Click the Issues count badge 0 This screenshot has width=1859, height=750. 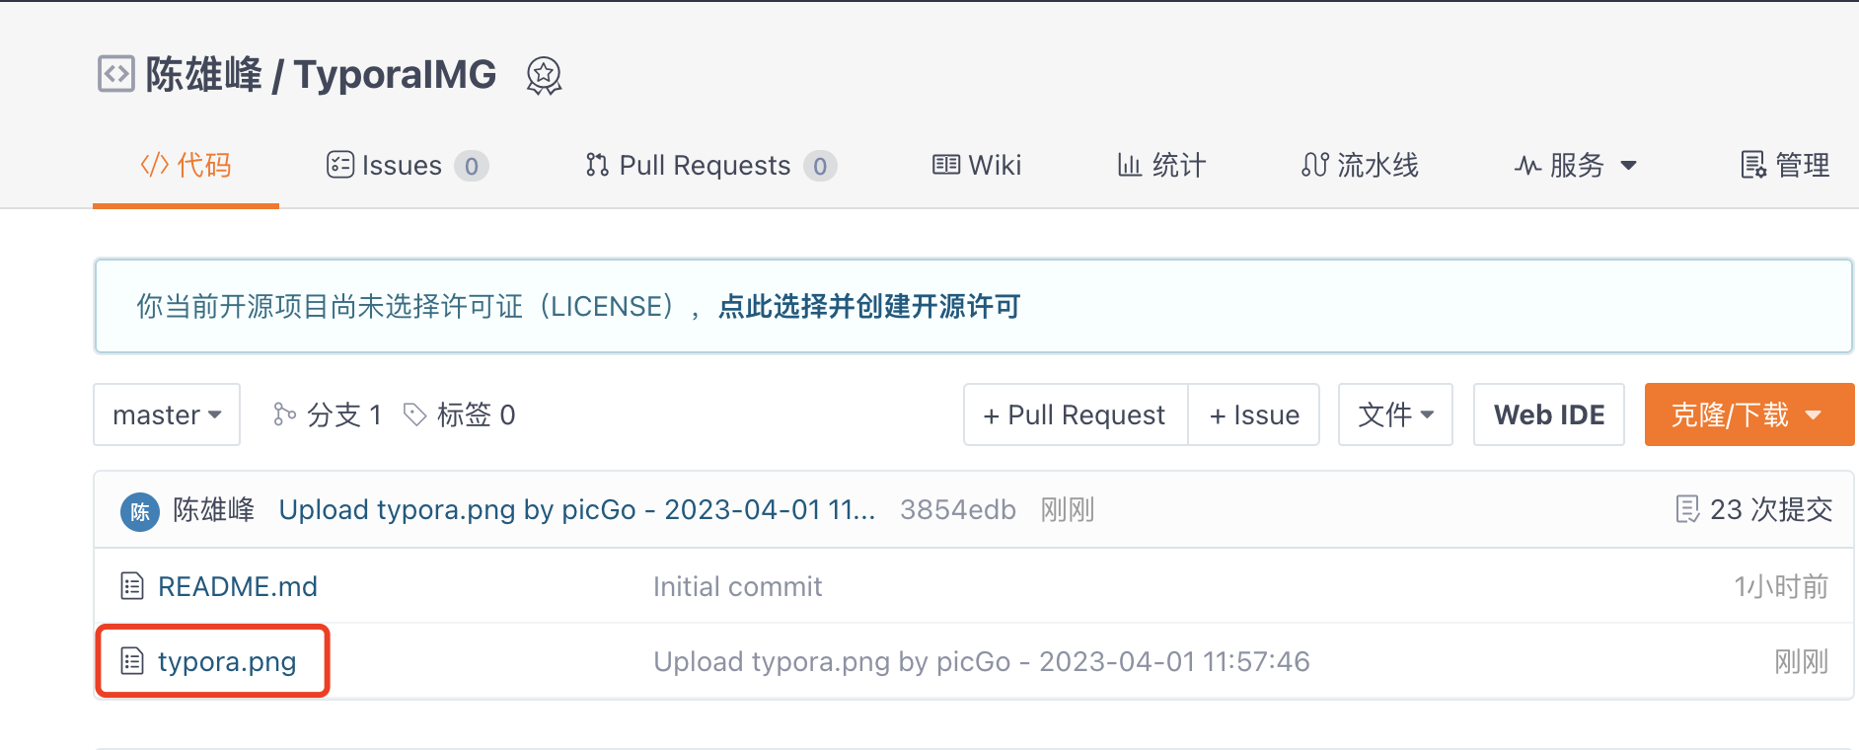472,166
